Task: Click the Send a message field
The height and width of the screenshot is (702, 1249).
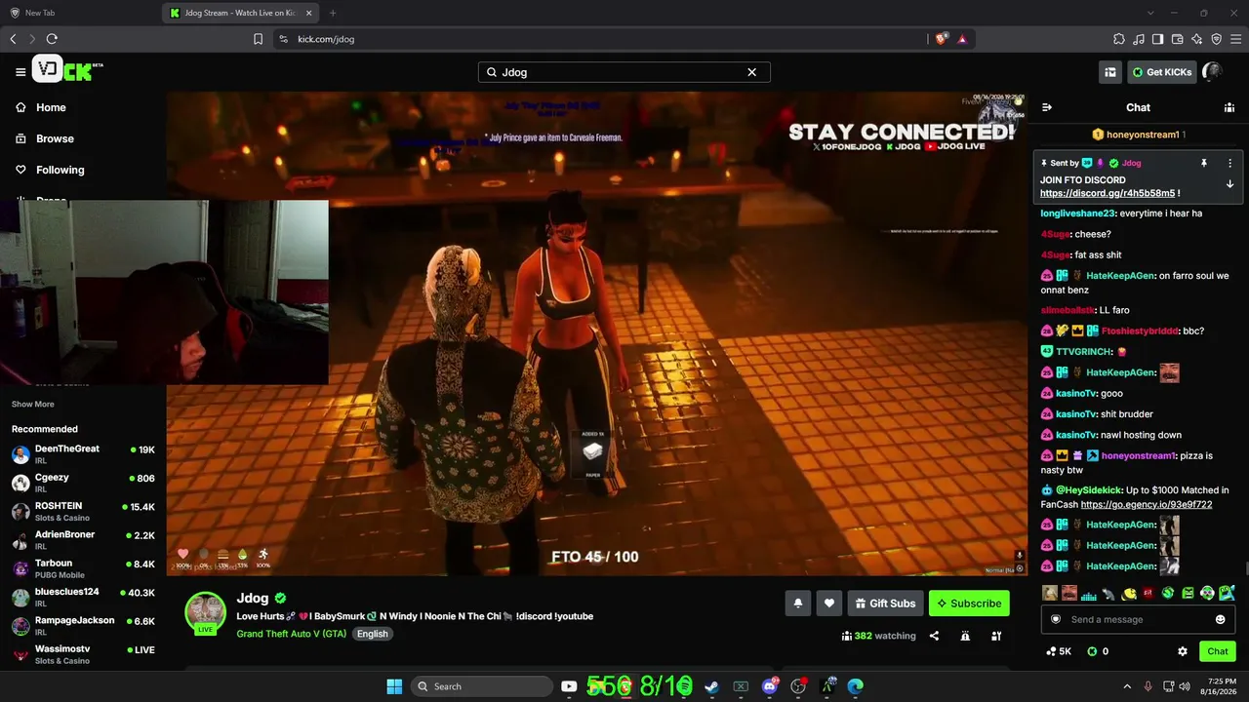Action: (x=1137, y=619)
